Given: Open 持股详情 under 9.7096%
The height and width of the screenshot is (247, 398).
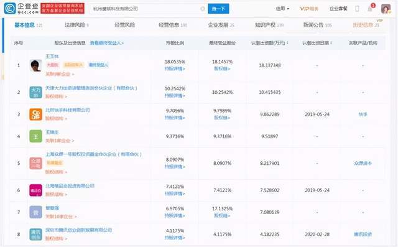Looking at the screenshot, I should 175,118.
